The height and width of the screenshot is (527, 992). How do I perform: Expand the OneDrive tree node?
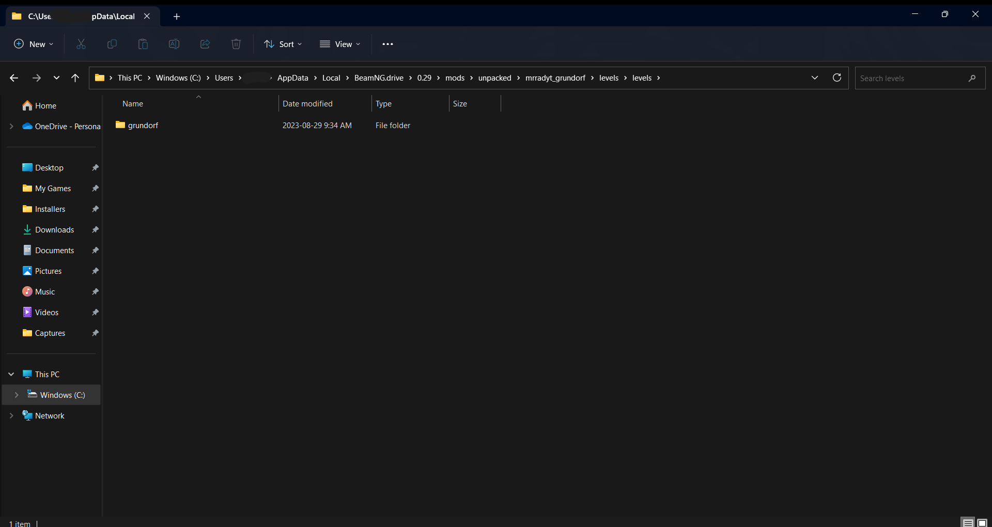11,126
